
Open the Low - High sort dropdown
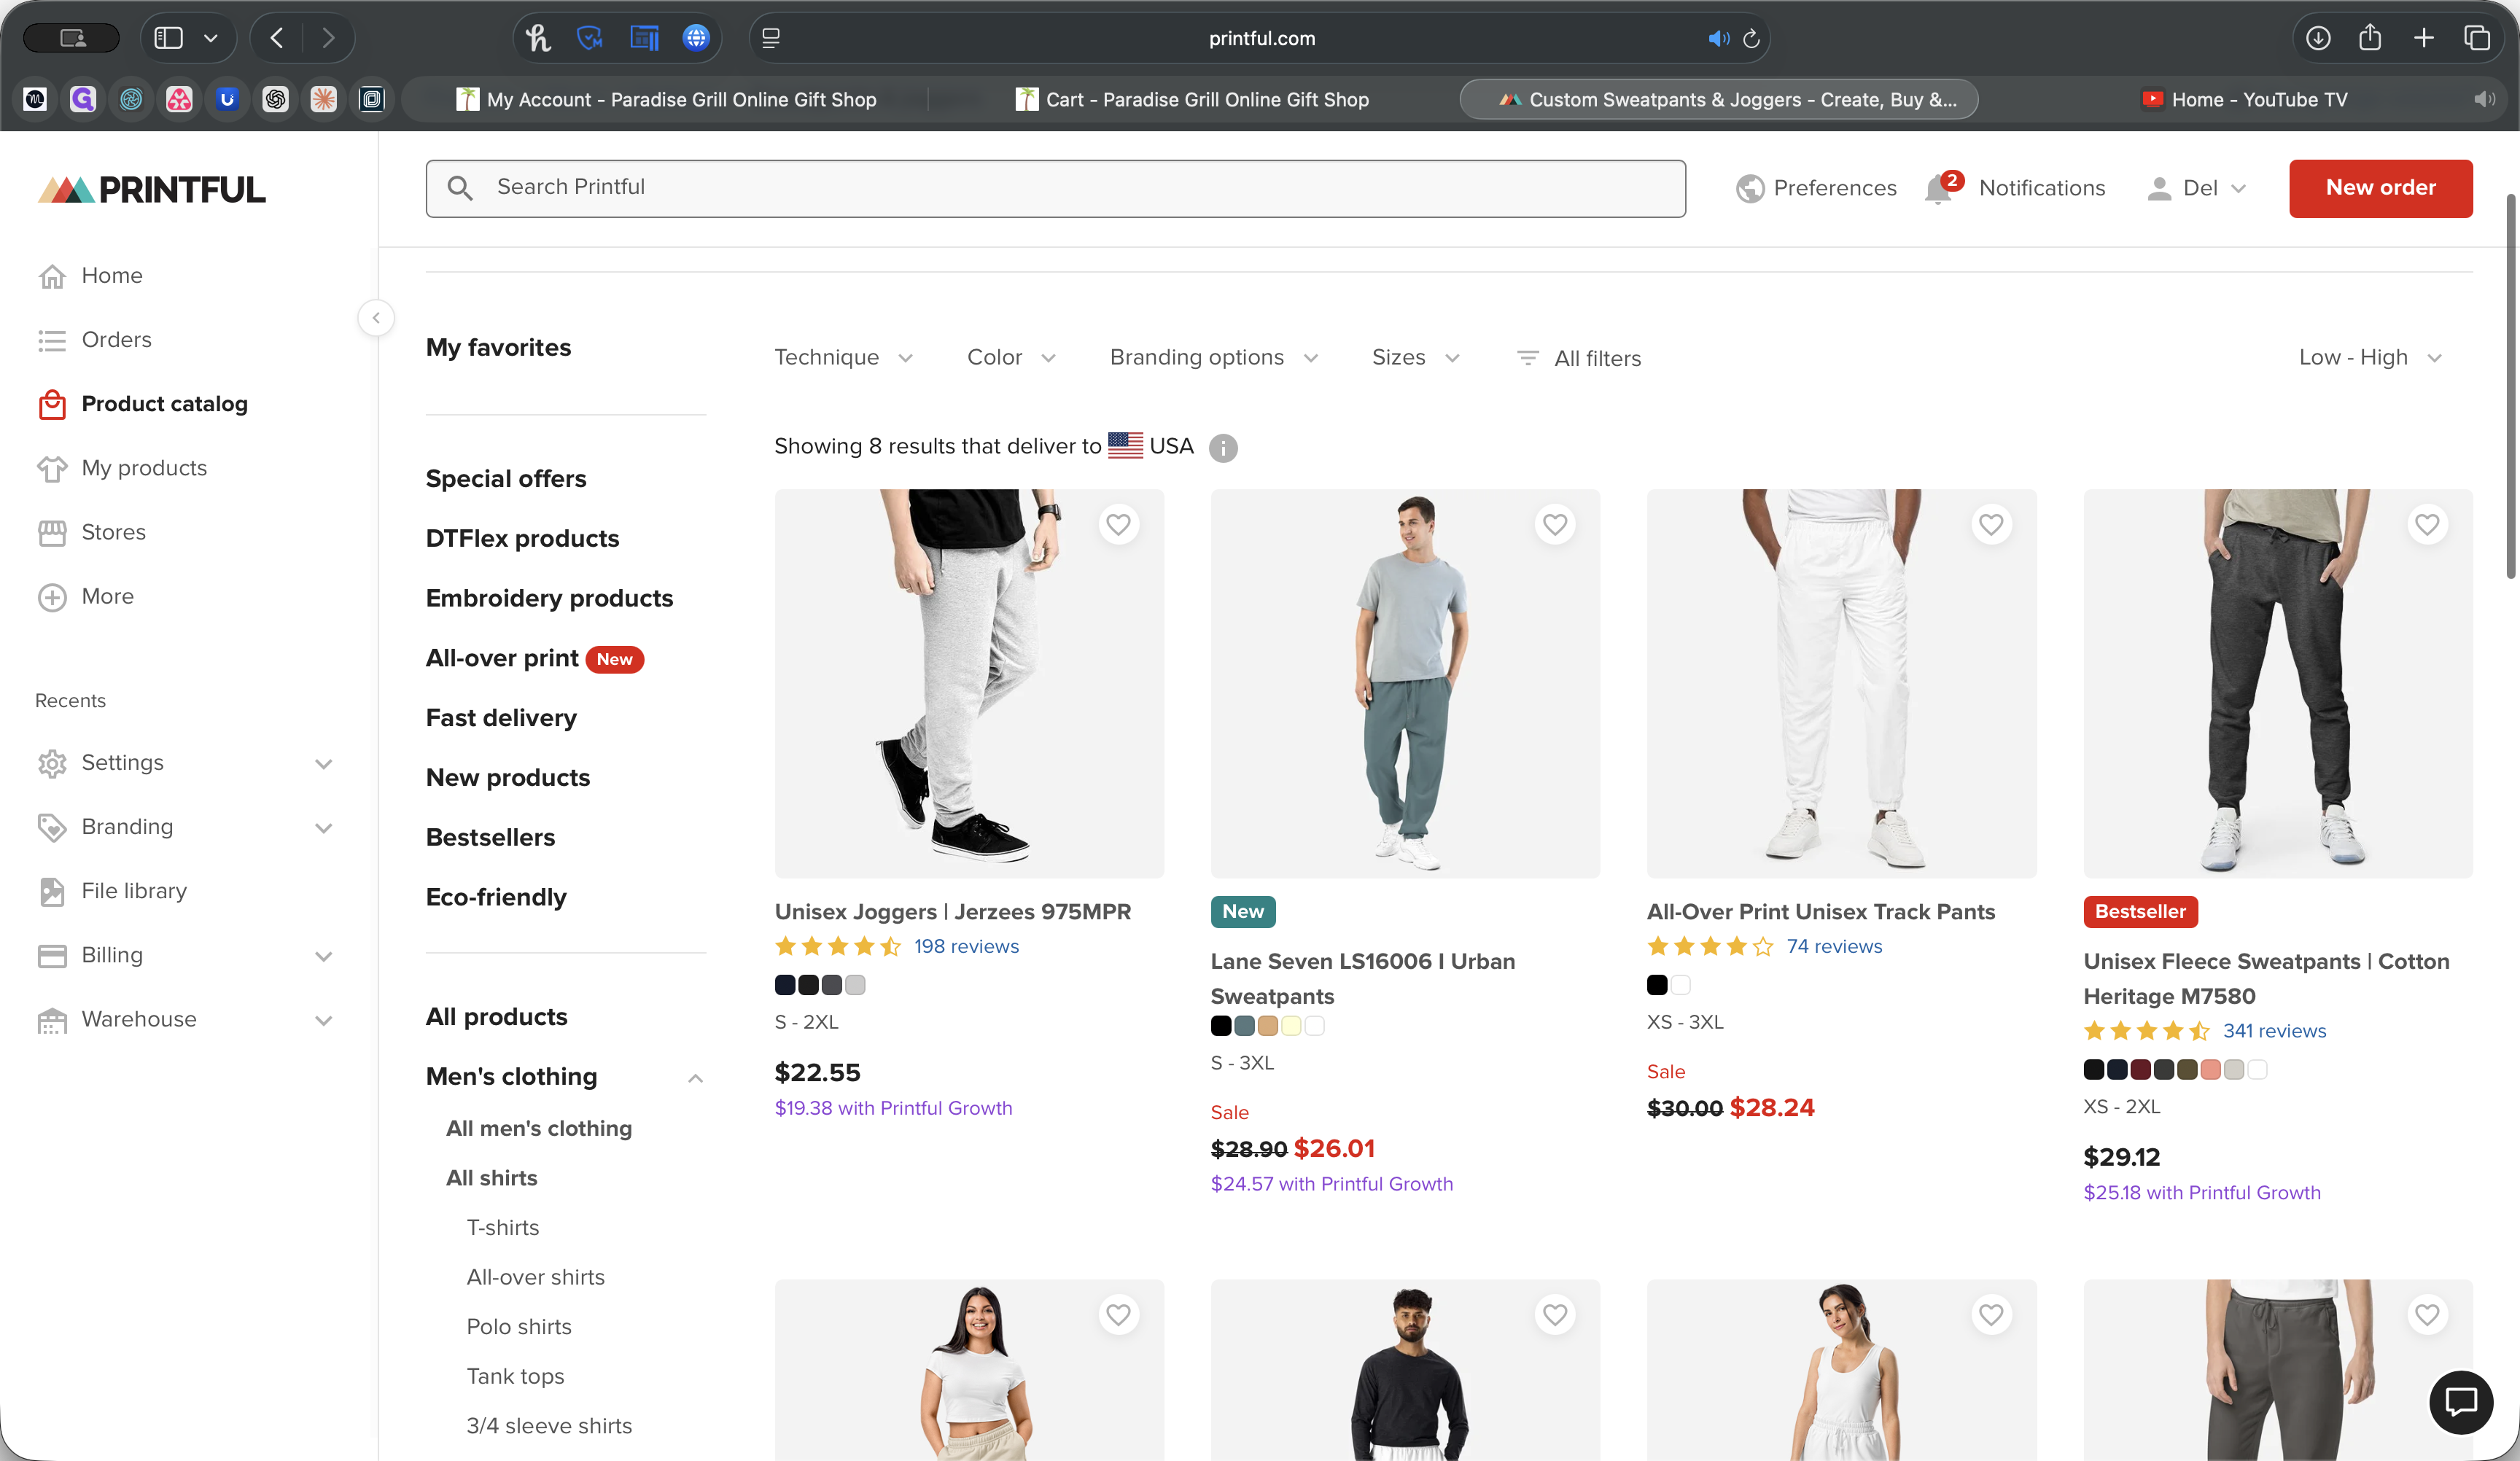(2369, 358)
